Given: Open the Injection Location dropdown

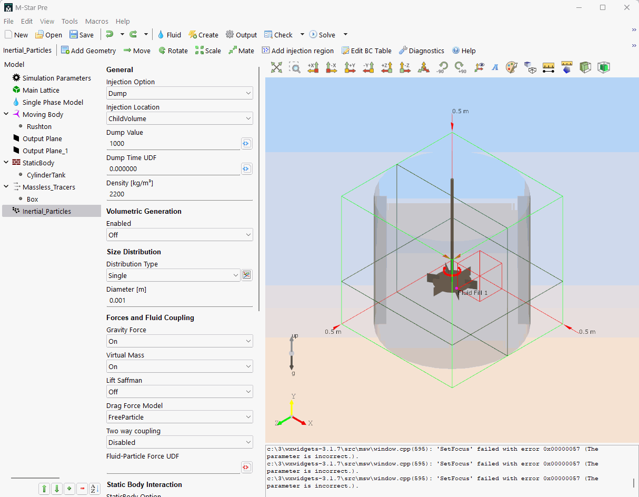Looking at the screenshot, I should (x=179, y=118).
